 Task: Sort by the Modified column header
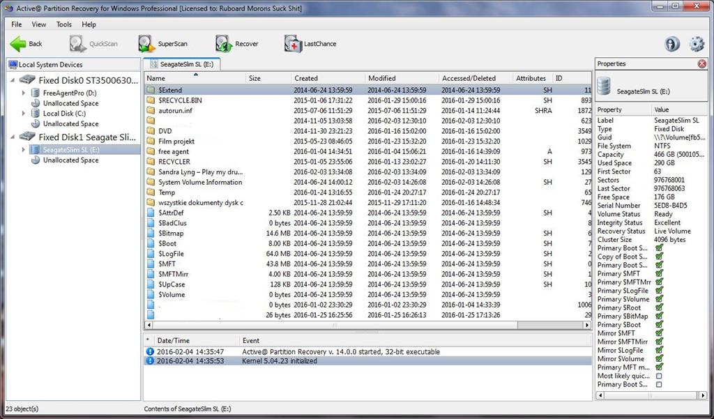click(x=402, y=78)
